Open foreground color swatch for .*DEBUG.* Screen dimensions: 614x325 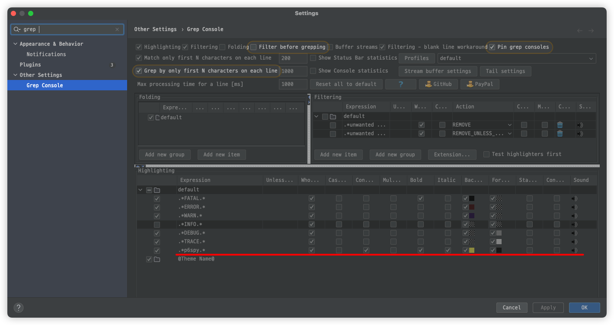pyautogui.click(x=499, y=233)
